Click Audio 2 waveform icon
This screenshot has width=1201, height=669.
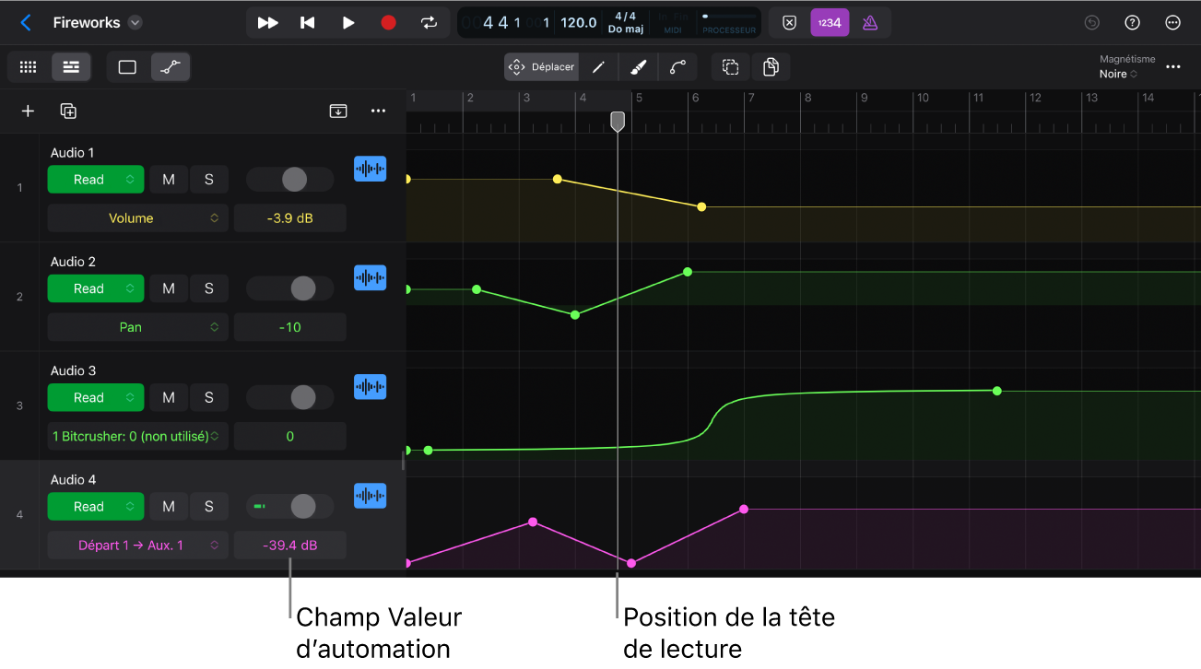(370, 277)
